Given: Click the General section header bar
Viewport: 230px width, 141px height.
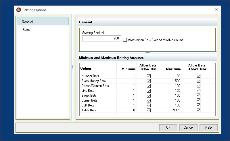Looking at the screenshot, I should [x=147, y=22].
